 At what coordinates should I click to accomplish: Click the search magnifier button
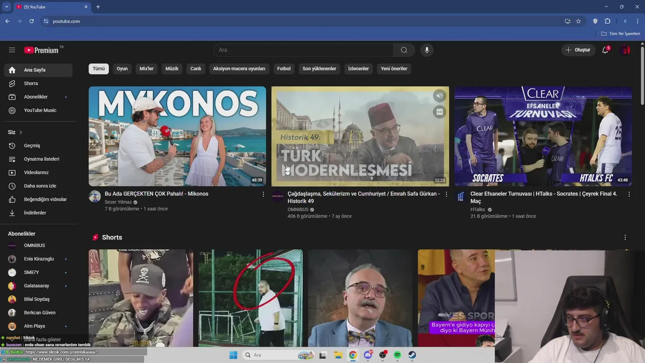[x=404, y=50]
